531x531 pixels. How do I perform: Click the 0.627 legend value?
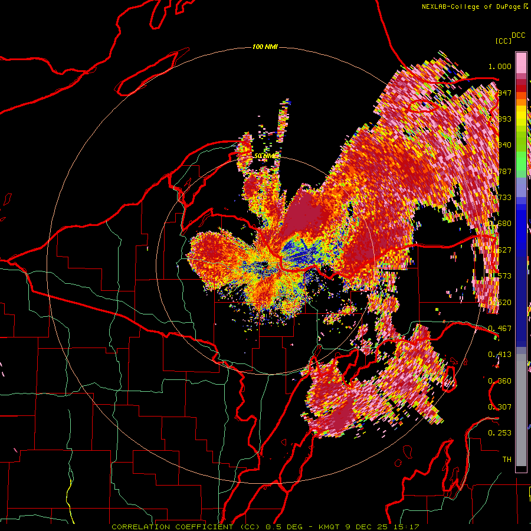click(x=500, y=250)
